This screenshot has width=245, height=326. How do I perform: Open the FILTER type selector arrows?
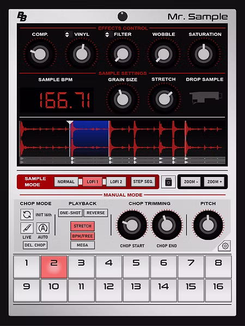point(107,34)
